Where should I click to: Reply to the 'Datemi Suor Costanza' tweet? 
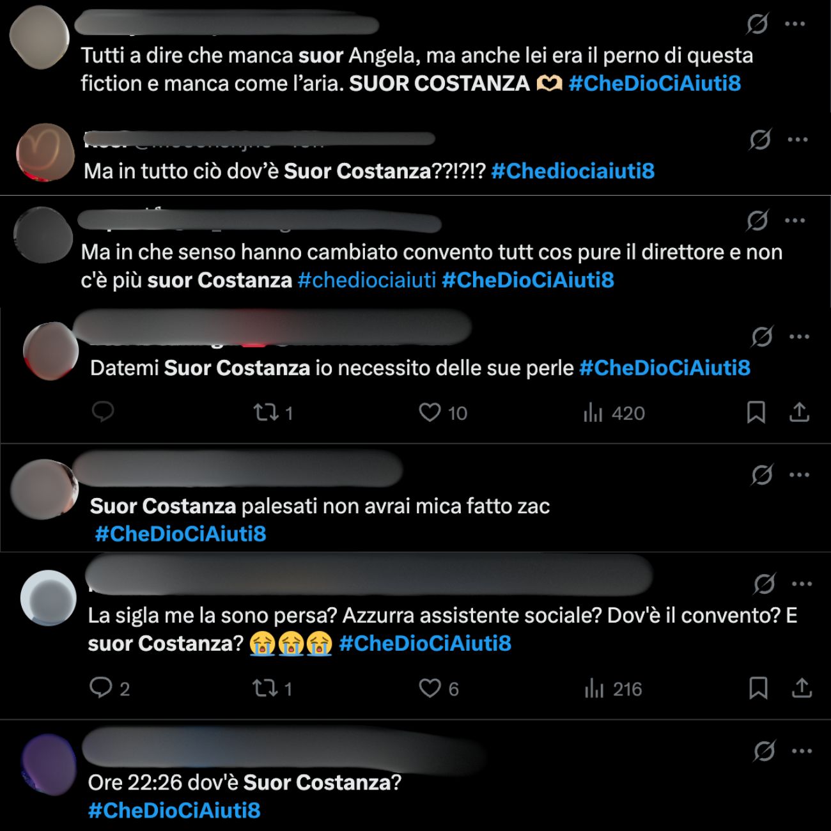click(x=103, y=412)
